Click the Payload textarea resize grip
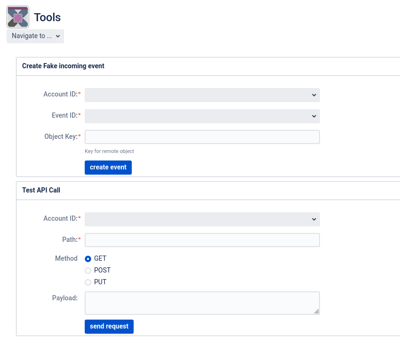 [x=316, y=311]
